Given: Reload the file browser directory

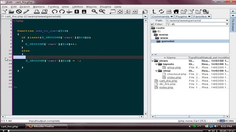Looking at the screenshot, I should pyautogui.click(x=162, y=11).
